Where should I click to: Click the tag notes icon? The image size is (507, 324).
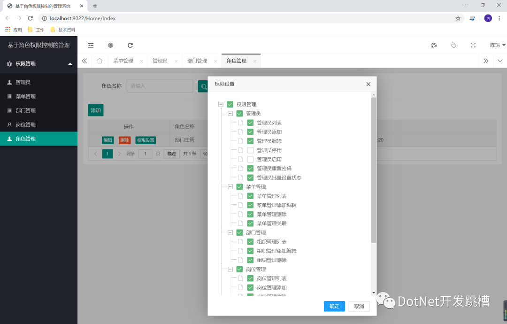pos(453,45)
